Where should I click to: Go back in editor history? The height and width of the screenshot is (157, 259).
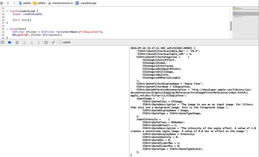(x=8, y=3)
